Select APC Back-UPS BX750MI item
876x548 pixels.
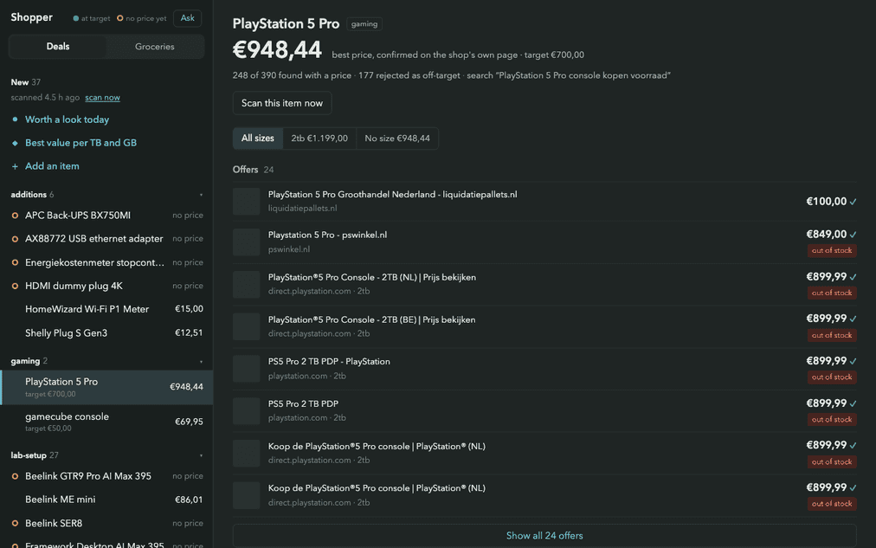pyautogui.click(x=106, y=215)
